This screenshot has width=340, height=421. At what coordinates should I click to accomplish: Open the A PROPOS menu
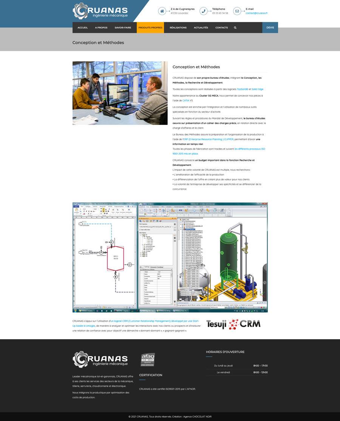[x=101, y=28]
